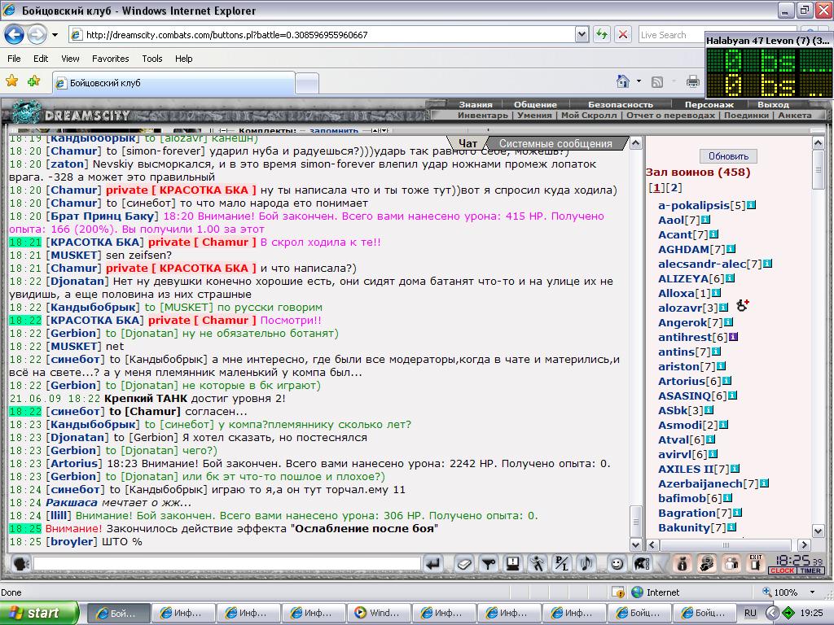Click the helmet with list icon

tap(642, 563)
